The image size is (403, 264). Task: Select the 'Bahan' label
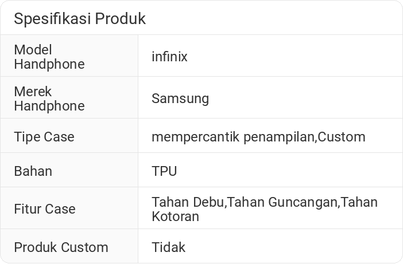pyautogui.click(x=33, y=171)
